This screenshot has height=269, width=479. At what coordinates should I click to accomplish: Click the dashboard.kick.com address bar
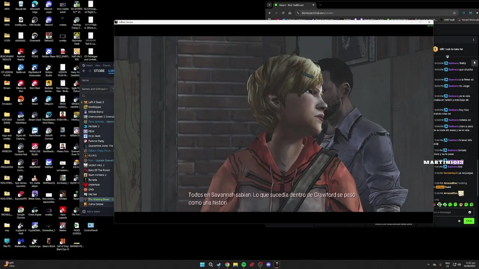[374, 13]
